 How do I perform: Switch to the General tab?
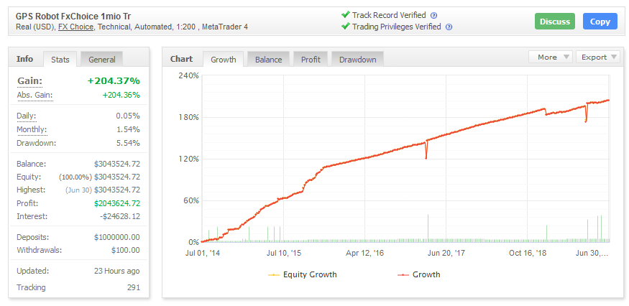click(102, 60)
